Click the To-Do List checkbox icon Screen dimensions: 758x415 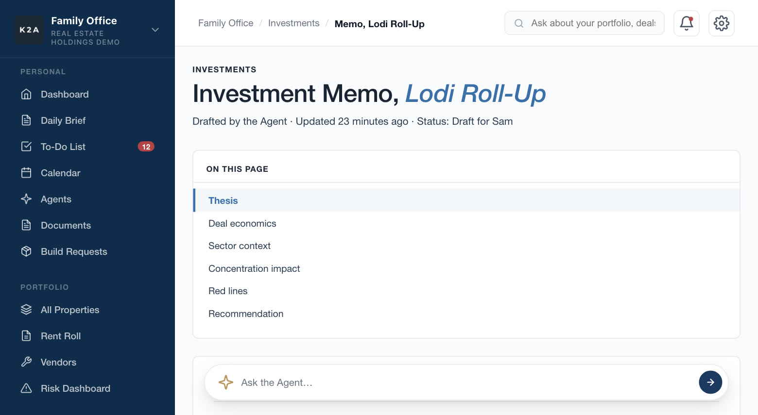pos(26,147)
